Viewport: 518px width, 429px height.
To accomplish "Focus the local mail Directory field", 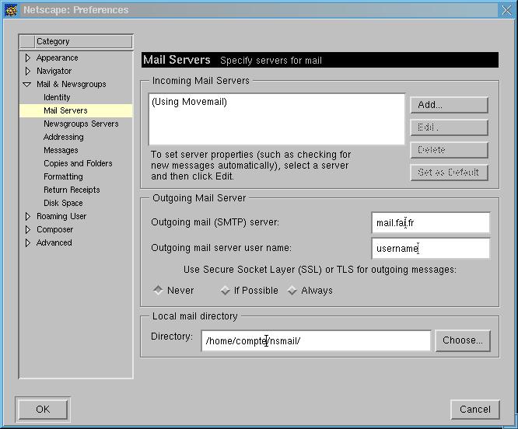I will point(316,340).
